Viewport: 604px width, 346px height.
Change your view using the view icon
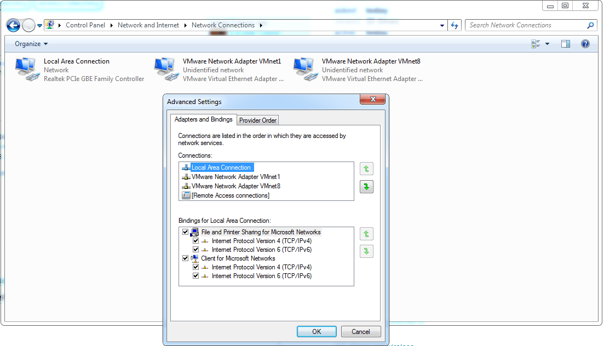[536, 44]
